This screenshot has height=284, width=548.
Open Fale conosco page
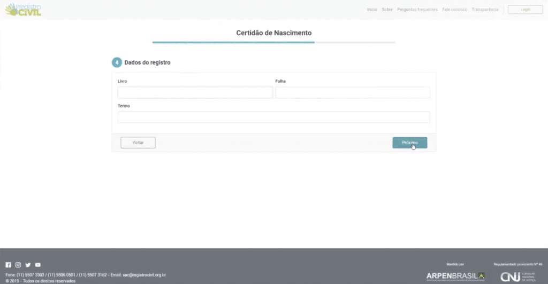(454, 10)
